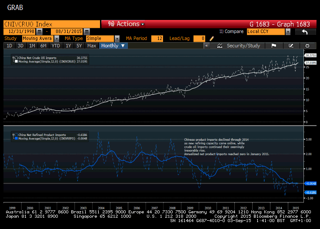Open the flag events icon
The image size is (320, 229).
pos(273,46)
